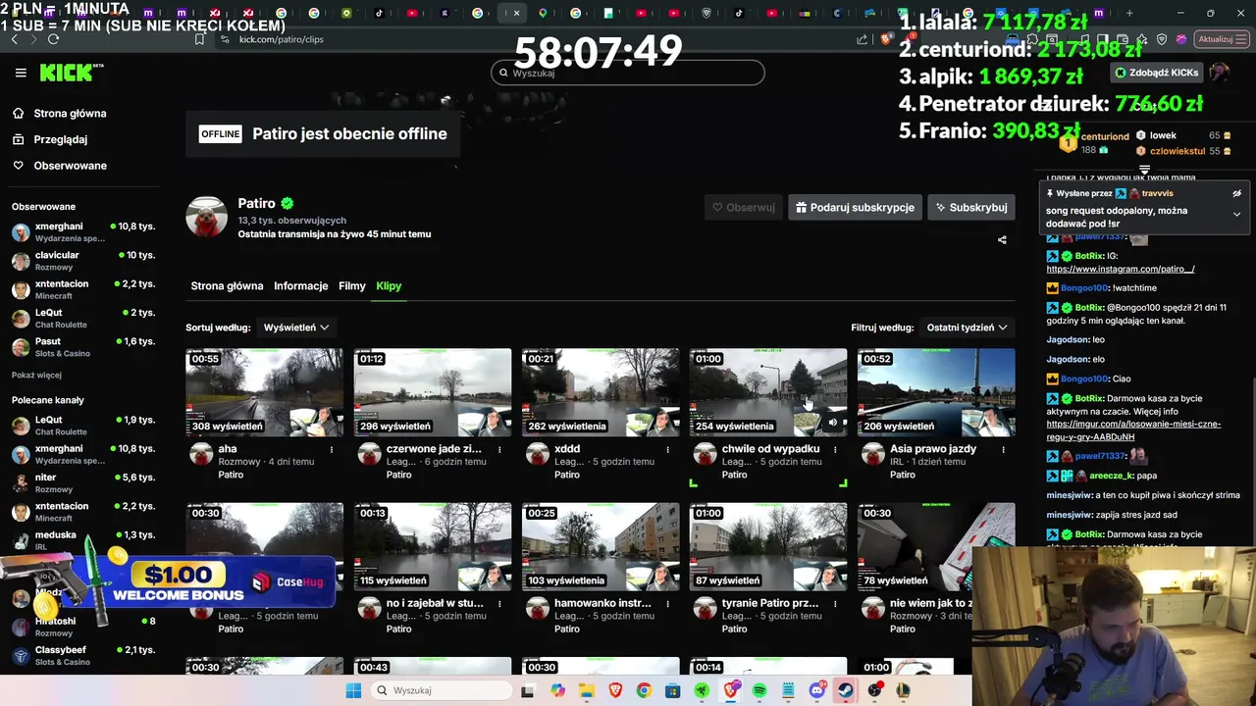Click the Subskrybuj button
The image size is (1256, 706).
[970, 207]
